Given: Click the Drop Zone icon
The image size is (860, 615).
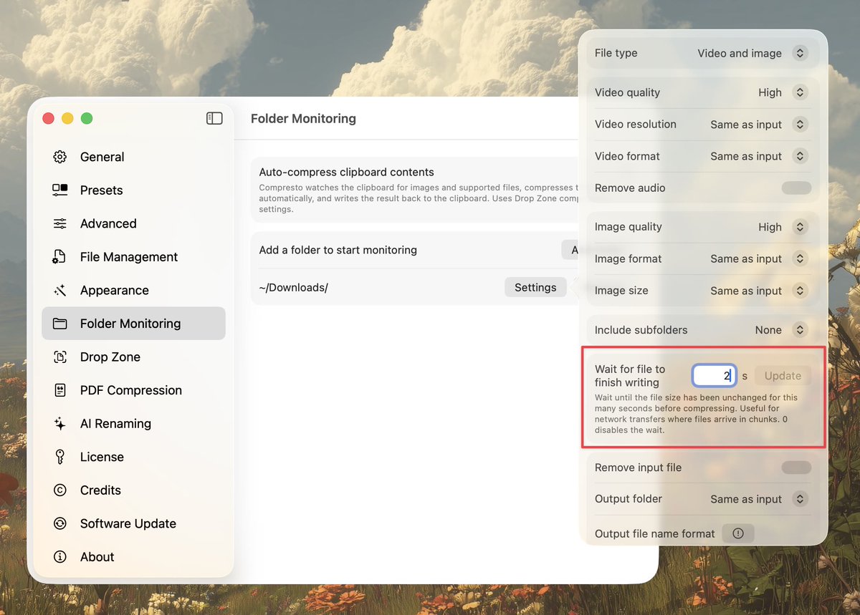Looking at the screenshot, I should [x=60, y=357].
